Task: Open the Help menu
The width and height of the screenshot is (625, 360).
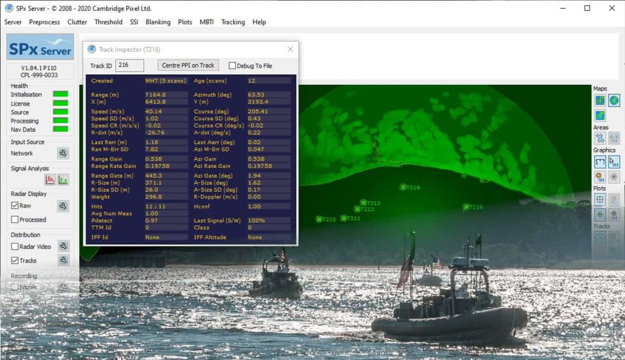Action: [259, 22]
